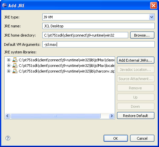
Task: Click the Javadoc Location... button
Action: [x=136, y=70]
